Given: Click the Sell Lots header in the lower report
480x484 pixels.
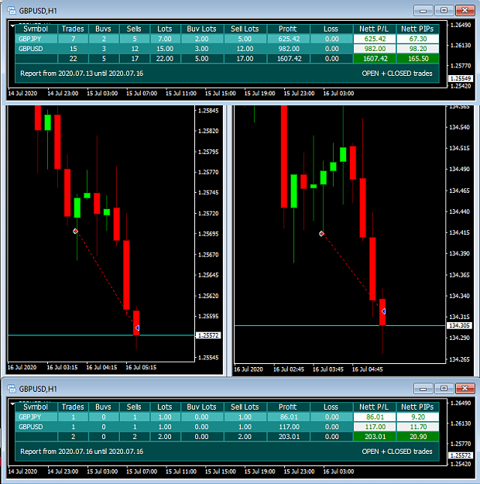Looking at the screenshot, I should (245, 407).
